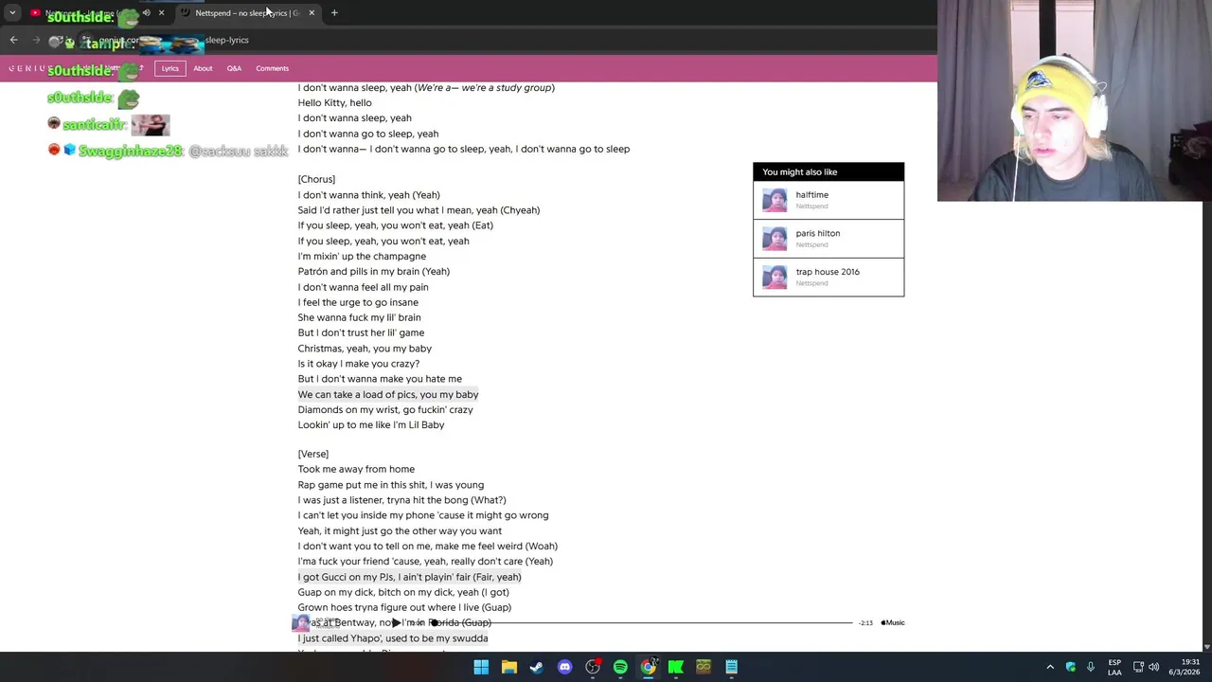Open the Kick app from the taskbar

(676, 667)
